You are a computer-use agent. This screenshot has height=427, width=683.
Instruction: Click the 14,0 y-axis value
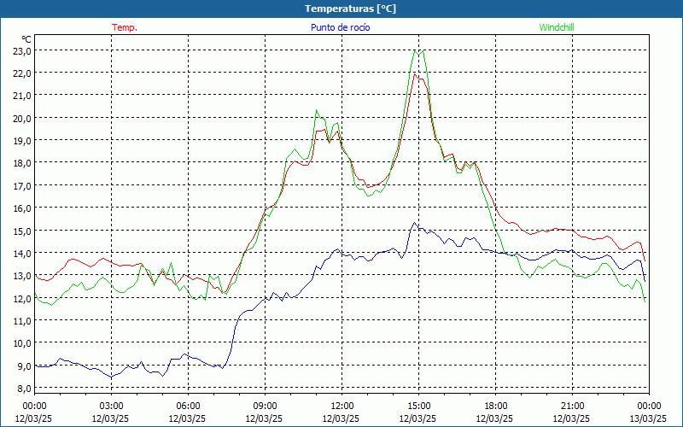(22, 253)
